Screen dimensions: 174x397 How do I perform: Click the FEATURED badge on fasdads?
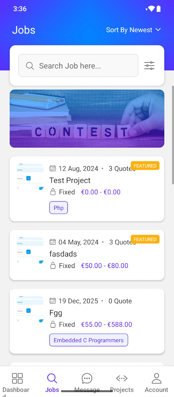[145, 239]
